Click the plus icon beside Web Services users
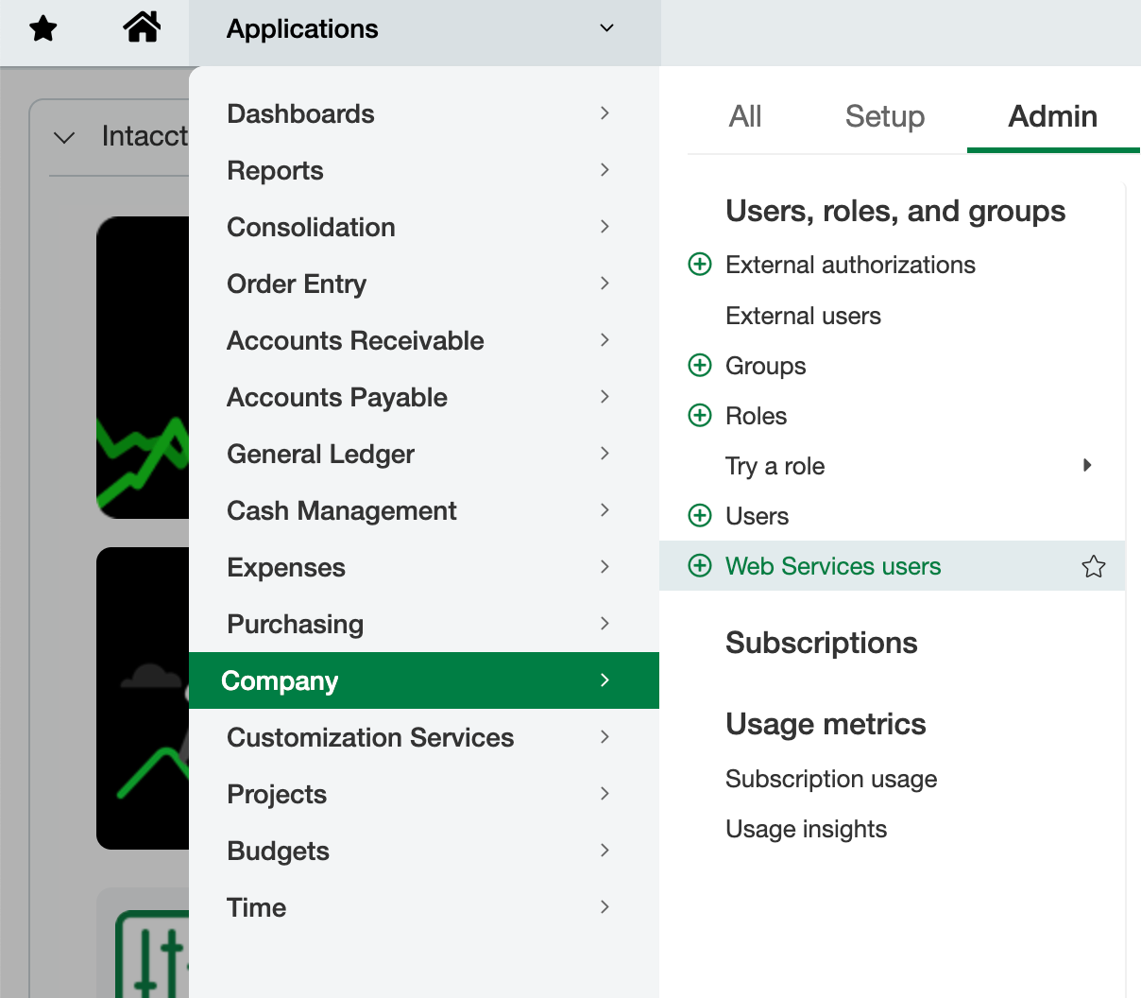 tap(699, 565)
